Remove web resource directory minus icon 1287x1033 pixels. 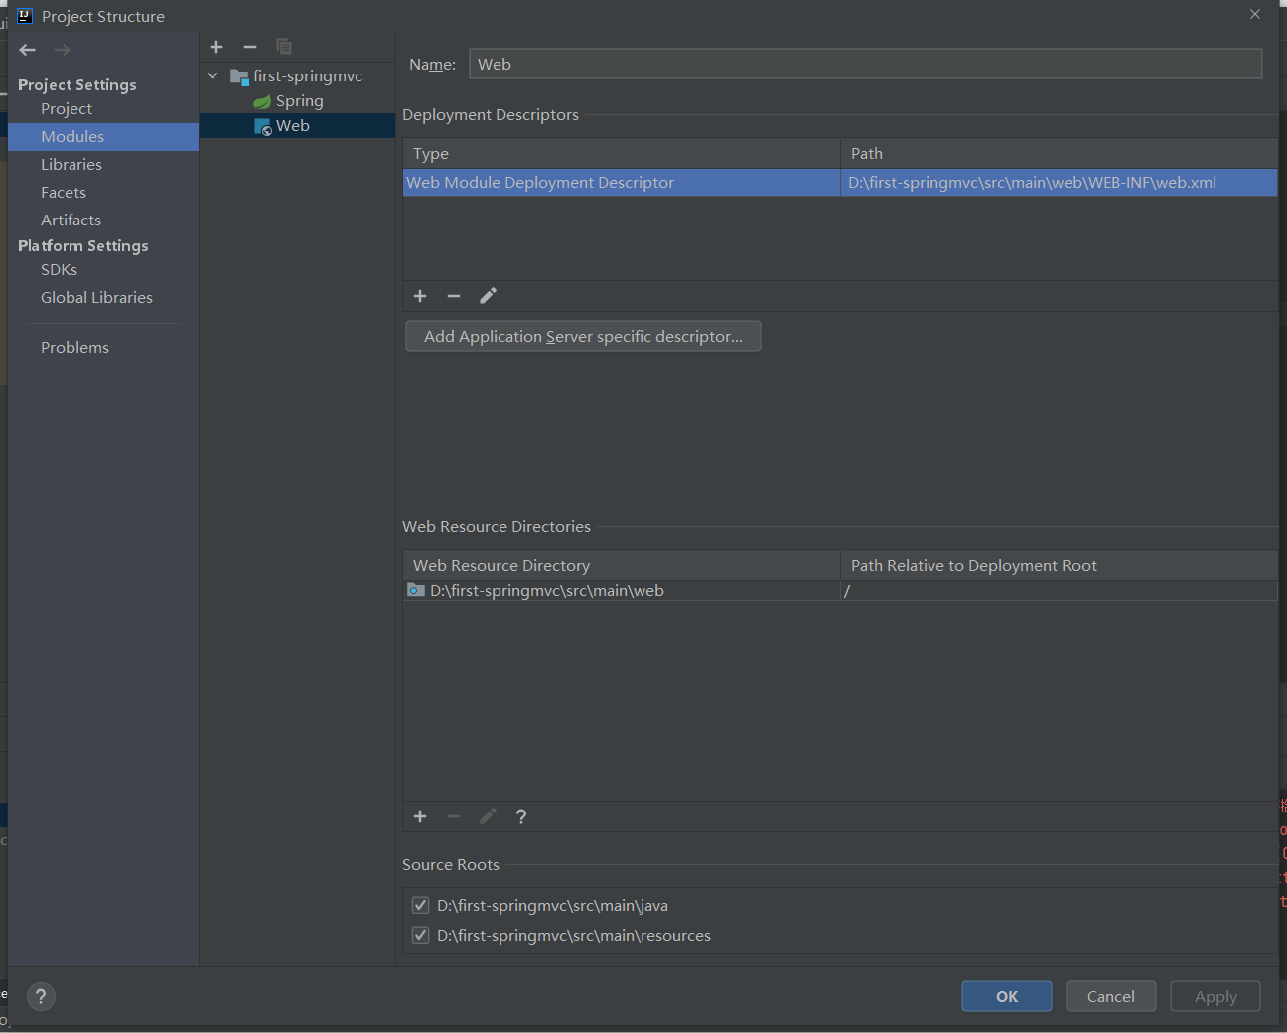pos(454,816)
